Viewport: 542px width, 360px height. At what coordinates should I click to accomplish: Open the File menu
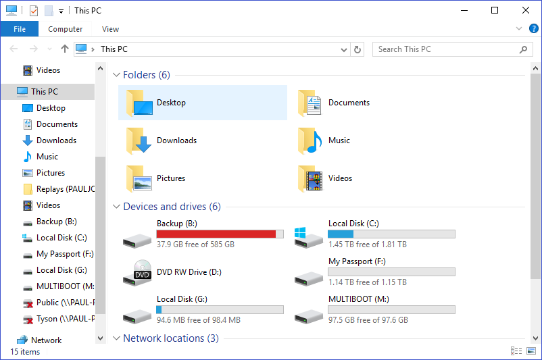pyautogui.click(x=20, y=29)
